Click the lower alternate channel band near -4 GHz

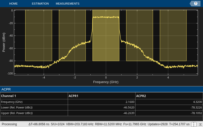tap(39, 35)
